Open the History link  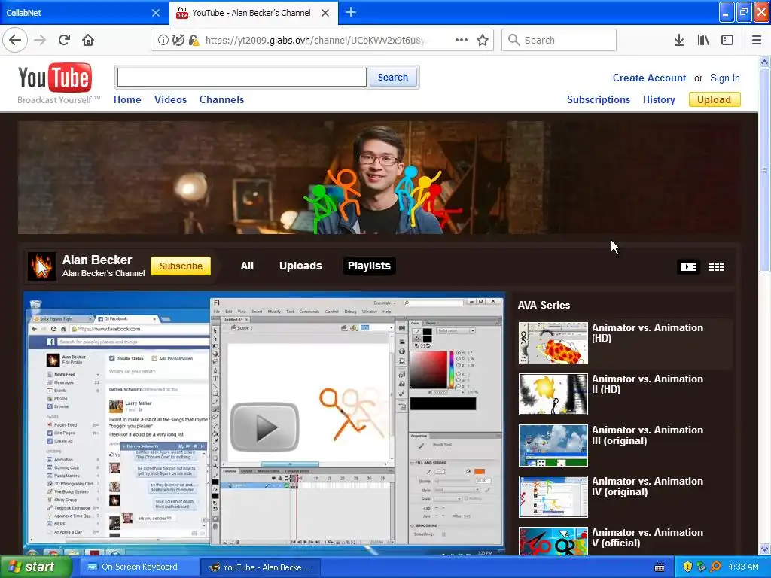click(658, 100)
